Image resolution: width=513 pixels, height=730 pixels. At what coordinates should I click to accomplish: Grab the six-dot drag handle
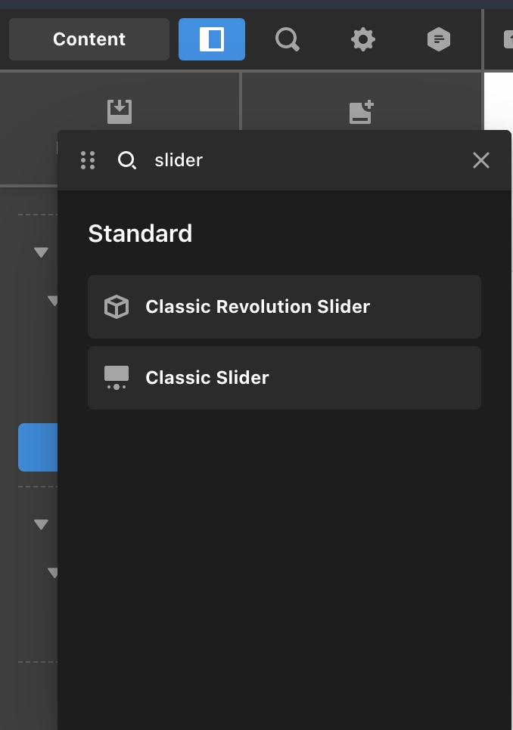click(88, 160)
